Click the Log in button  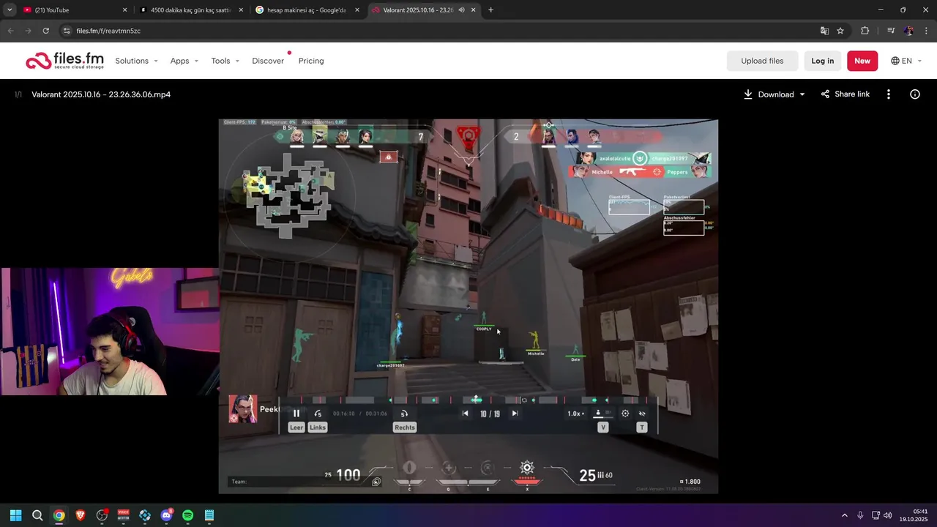pyautogui.click(x=822, y=61)
